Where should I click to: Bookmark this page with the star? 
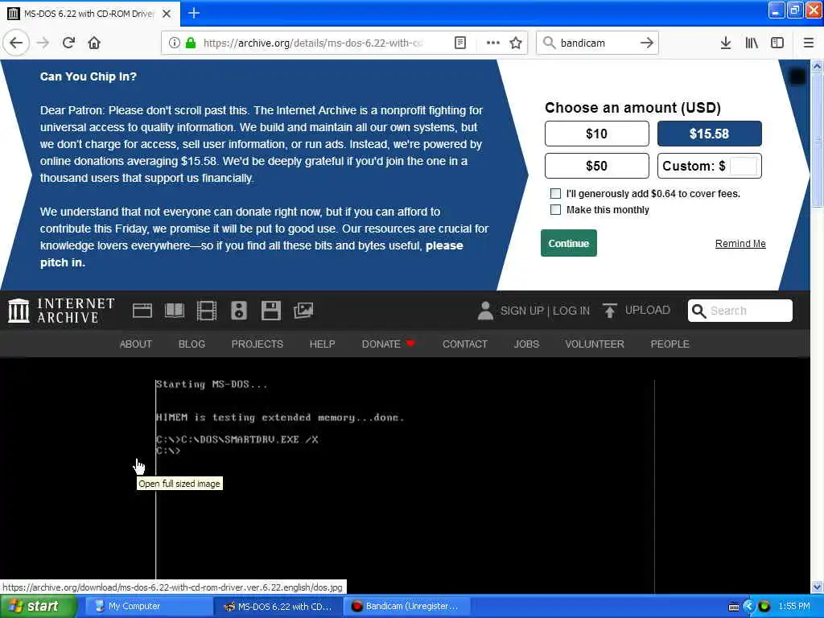coord(516,43)
